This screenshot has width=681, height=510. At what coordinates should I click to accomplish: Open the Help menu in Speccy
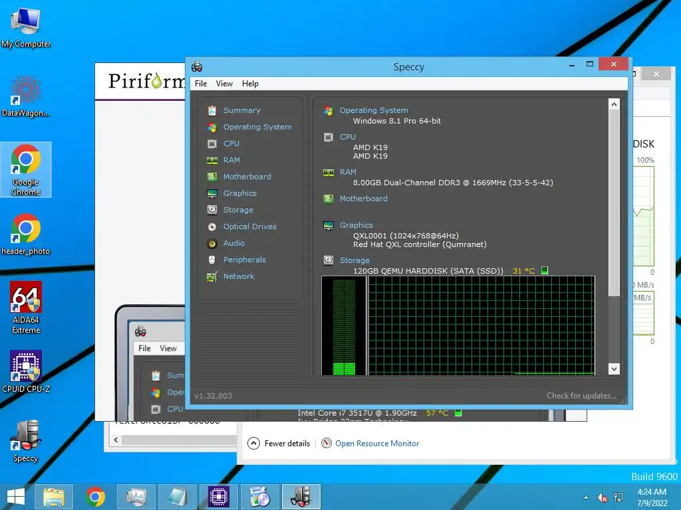pos(250,84)
